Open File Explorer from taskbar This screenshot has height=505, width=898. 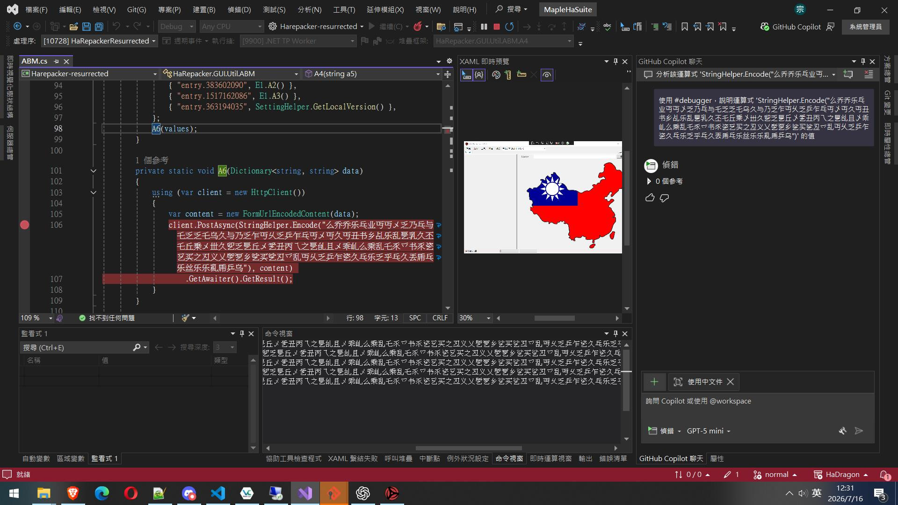(x=43, y=493)
